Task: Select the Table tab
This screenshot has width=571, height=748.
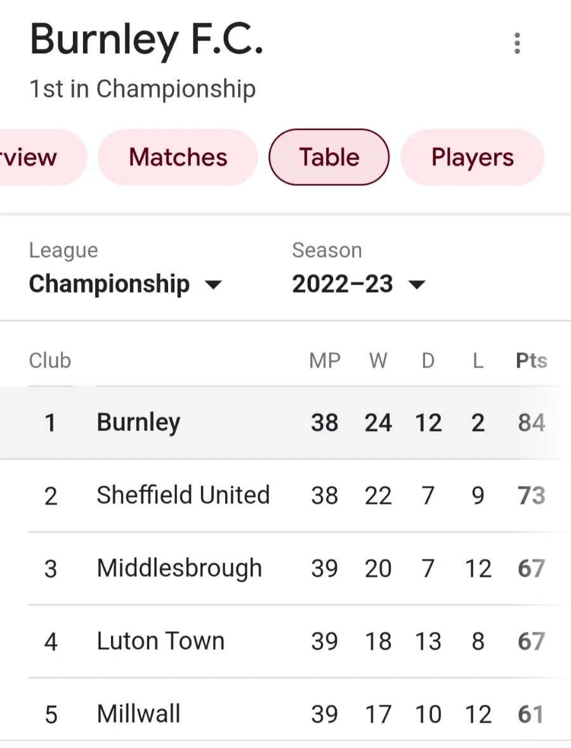Action: click(x=329, y=157)
